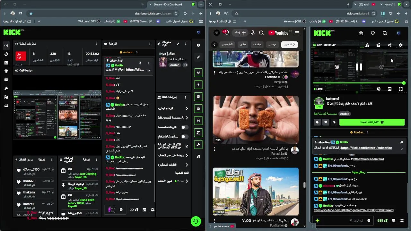
Task: Open YouTube search icon
Action: click(x=261, y=33)
